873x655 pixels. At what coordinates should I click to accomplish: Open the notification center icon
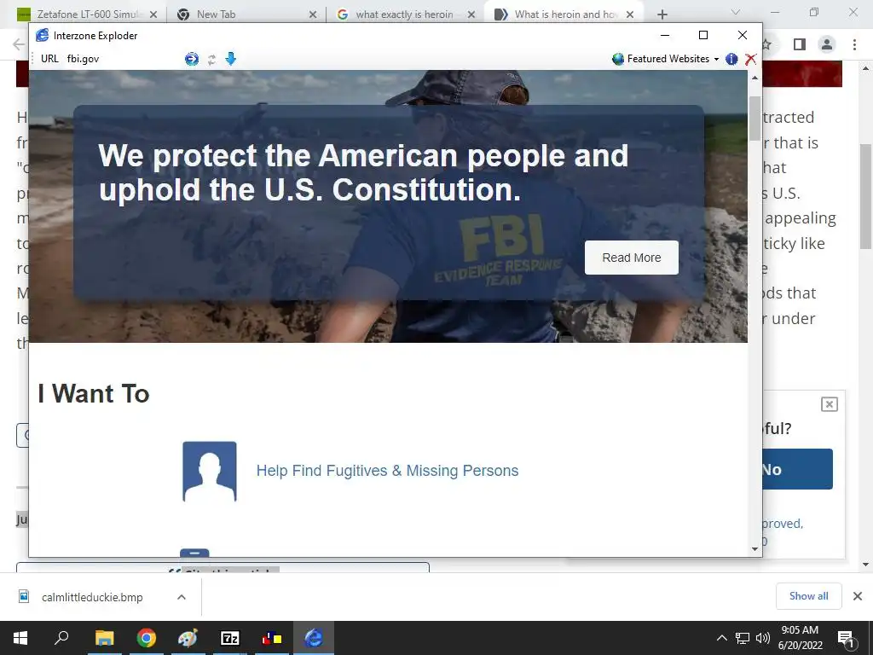tap(846, 638)
